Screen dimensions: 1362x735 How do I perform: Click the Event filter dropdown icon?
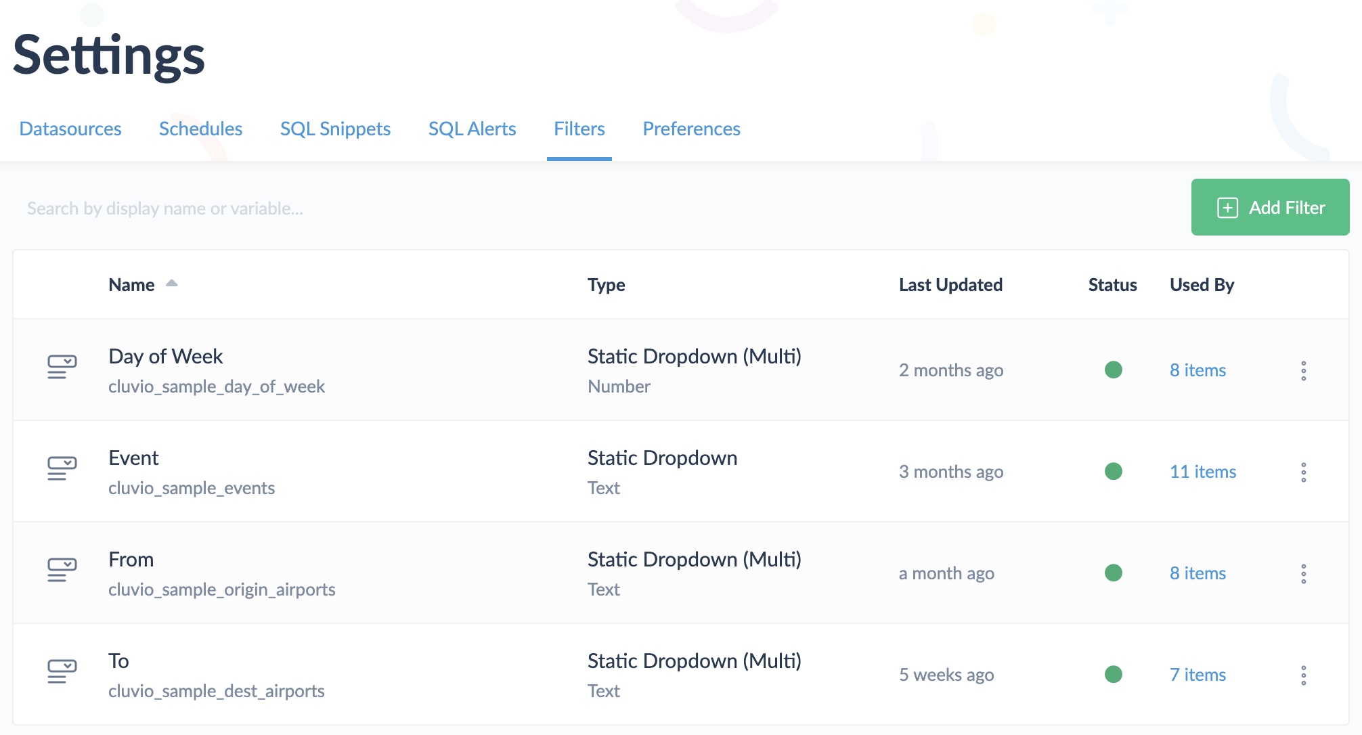pyautogui.click(x=62, y=468)
